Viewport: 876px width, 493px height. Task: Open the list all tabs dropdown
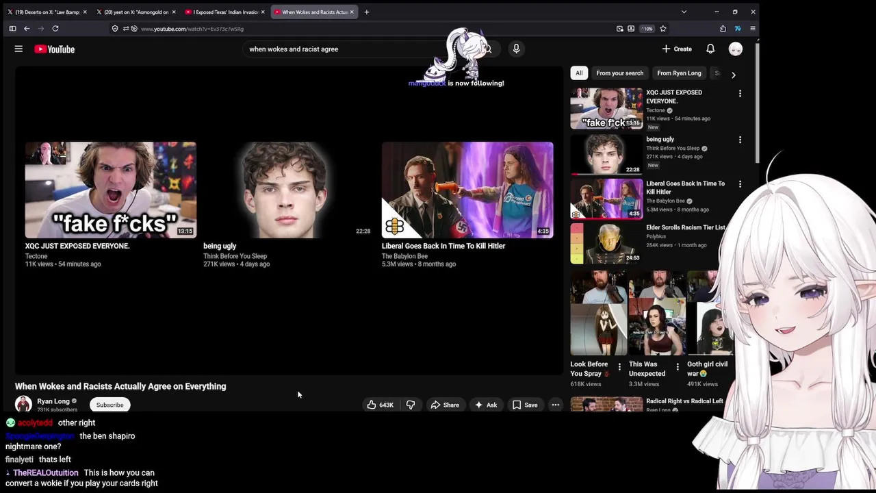[x=684, y=12]
